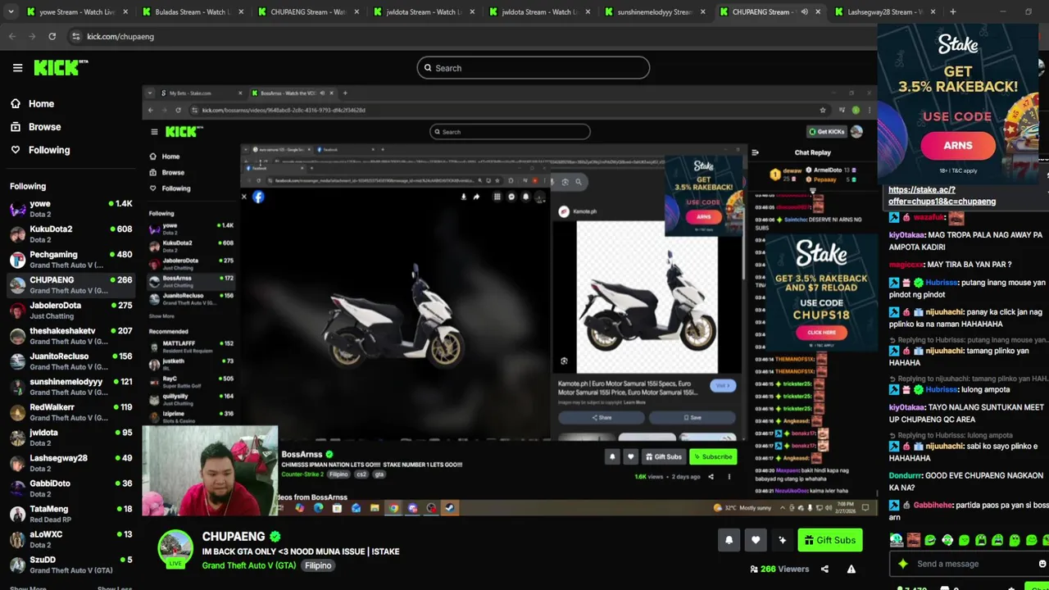The height and width of the screenshot is (590, 1049).
Task: Open site info icon beside kick.com/chupaeng
Action: pos(76,36)
